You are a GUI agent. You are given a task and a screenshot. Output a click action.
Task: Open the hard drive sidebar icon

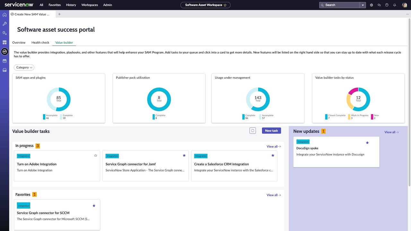point(4,70)
